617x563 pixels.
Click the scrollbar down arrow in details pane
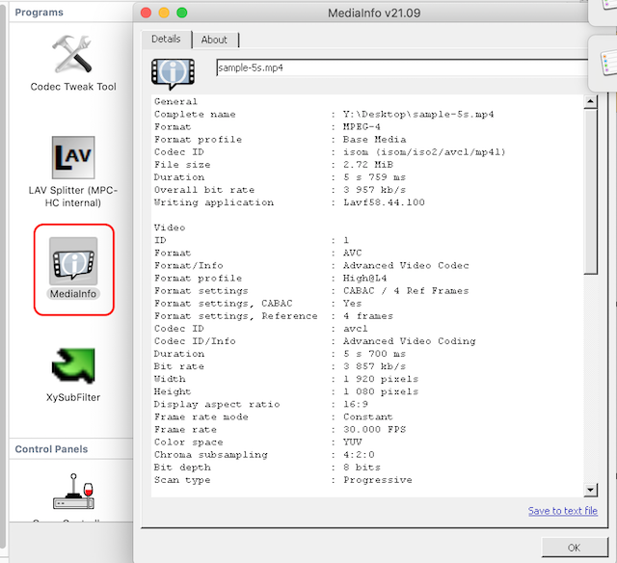point(590,490)
